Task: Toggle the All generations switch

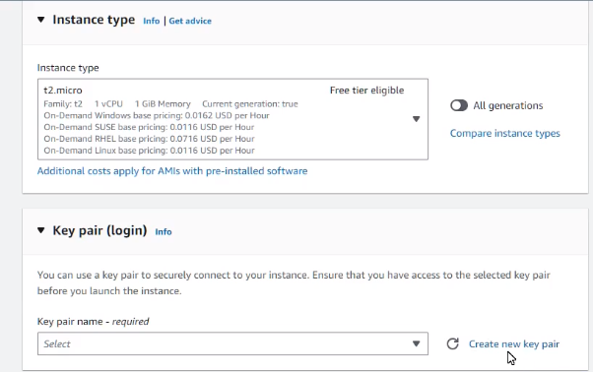Action: coord(459,105)
